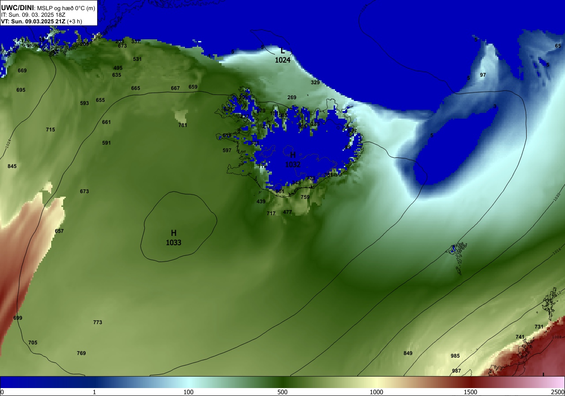Click the 1500 tick on the colour scale
565x396 pixels.
coord(471,392)
